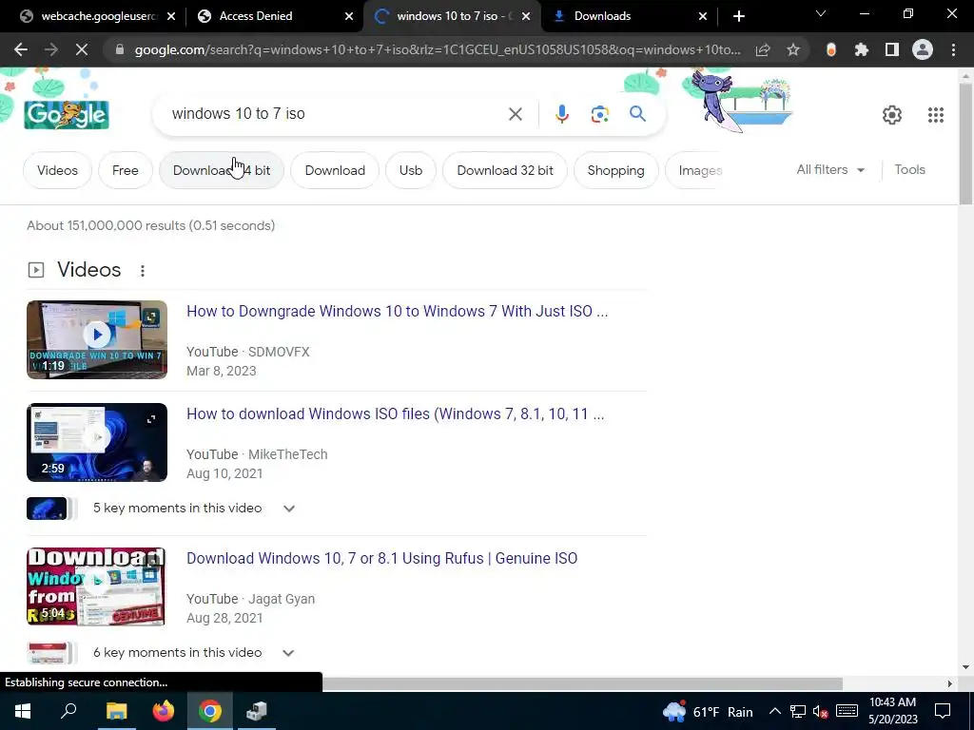The height and width of the screenshot is (730, 974).
Task: Click the horizontal page scrollbar
Action: pyautogui.click(x=582, y=683)
